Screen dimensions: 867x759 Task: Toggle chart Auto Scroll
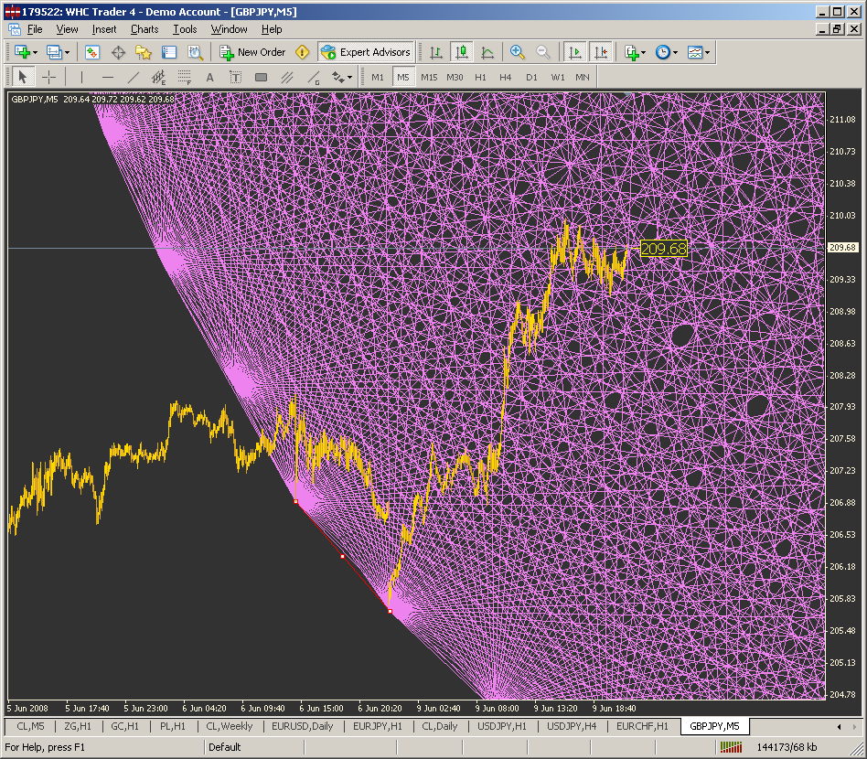point(575,52)
